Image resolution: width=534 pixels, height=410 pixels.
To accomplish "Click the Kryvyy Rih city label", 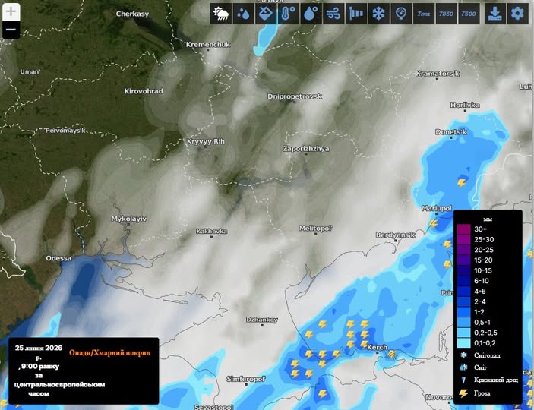I will [x=206, y=141].
